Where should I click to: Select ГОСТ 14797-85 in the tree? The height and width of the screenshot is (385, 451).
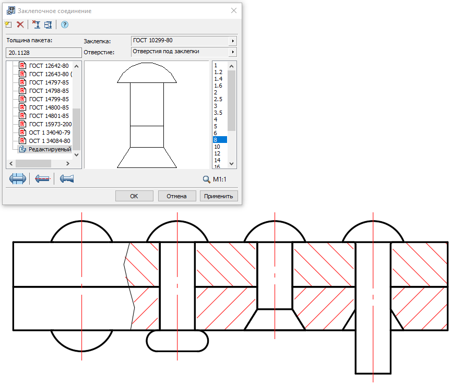tap(49, 82)
